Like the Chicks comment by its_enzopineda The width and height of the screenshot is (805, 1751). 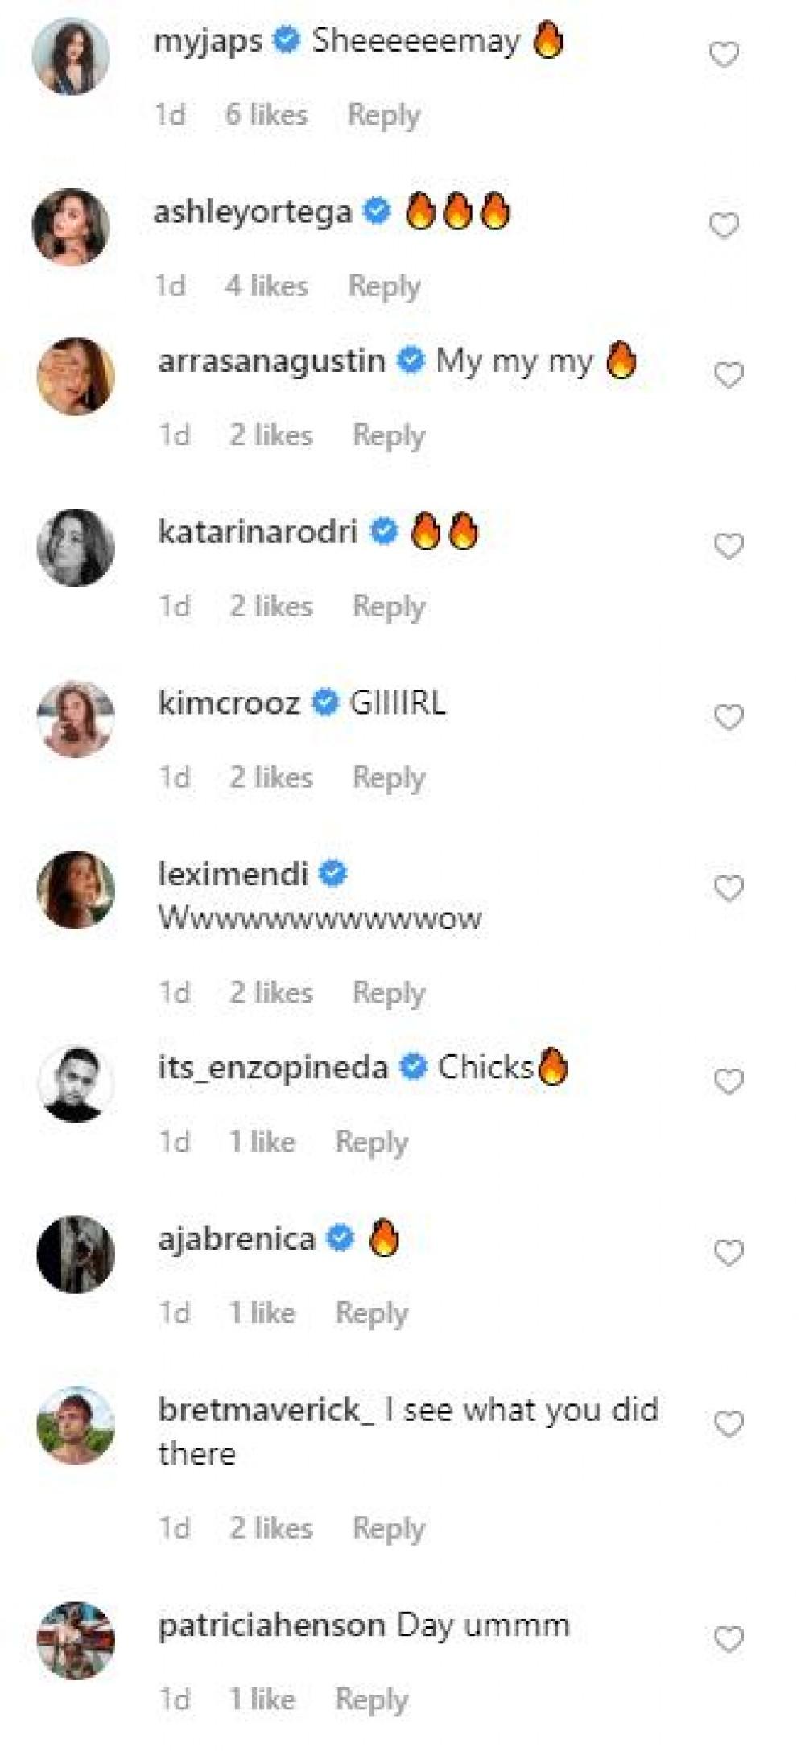(x=729, y=1081)
